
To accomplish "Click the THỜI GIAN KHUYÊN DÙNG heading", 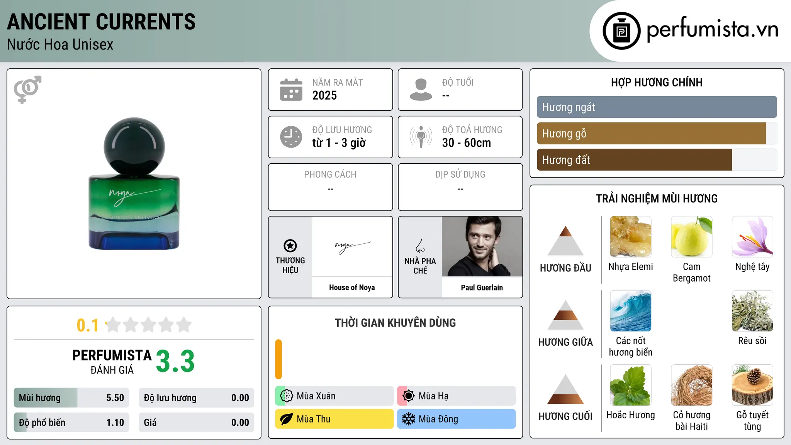I will (x=395, y=323).
